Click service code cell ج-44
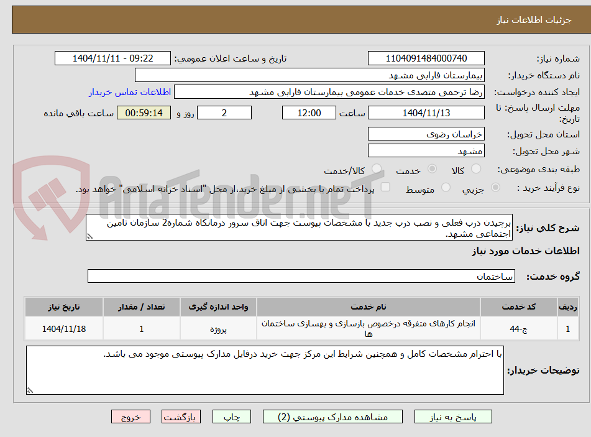Viewport: 591px width, 437px height. (519, 329)
